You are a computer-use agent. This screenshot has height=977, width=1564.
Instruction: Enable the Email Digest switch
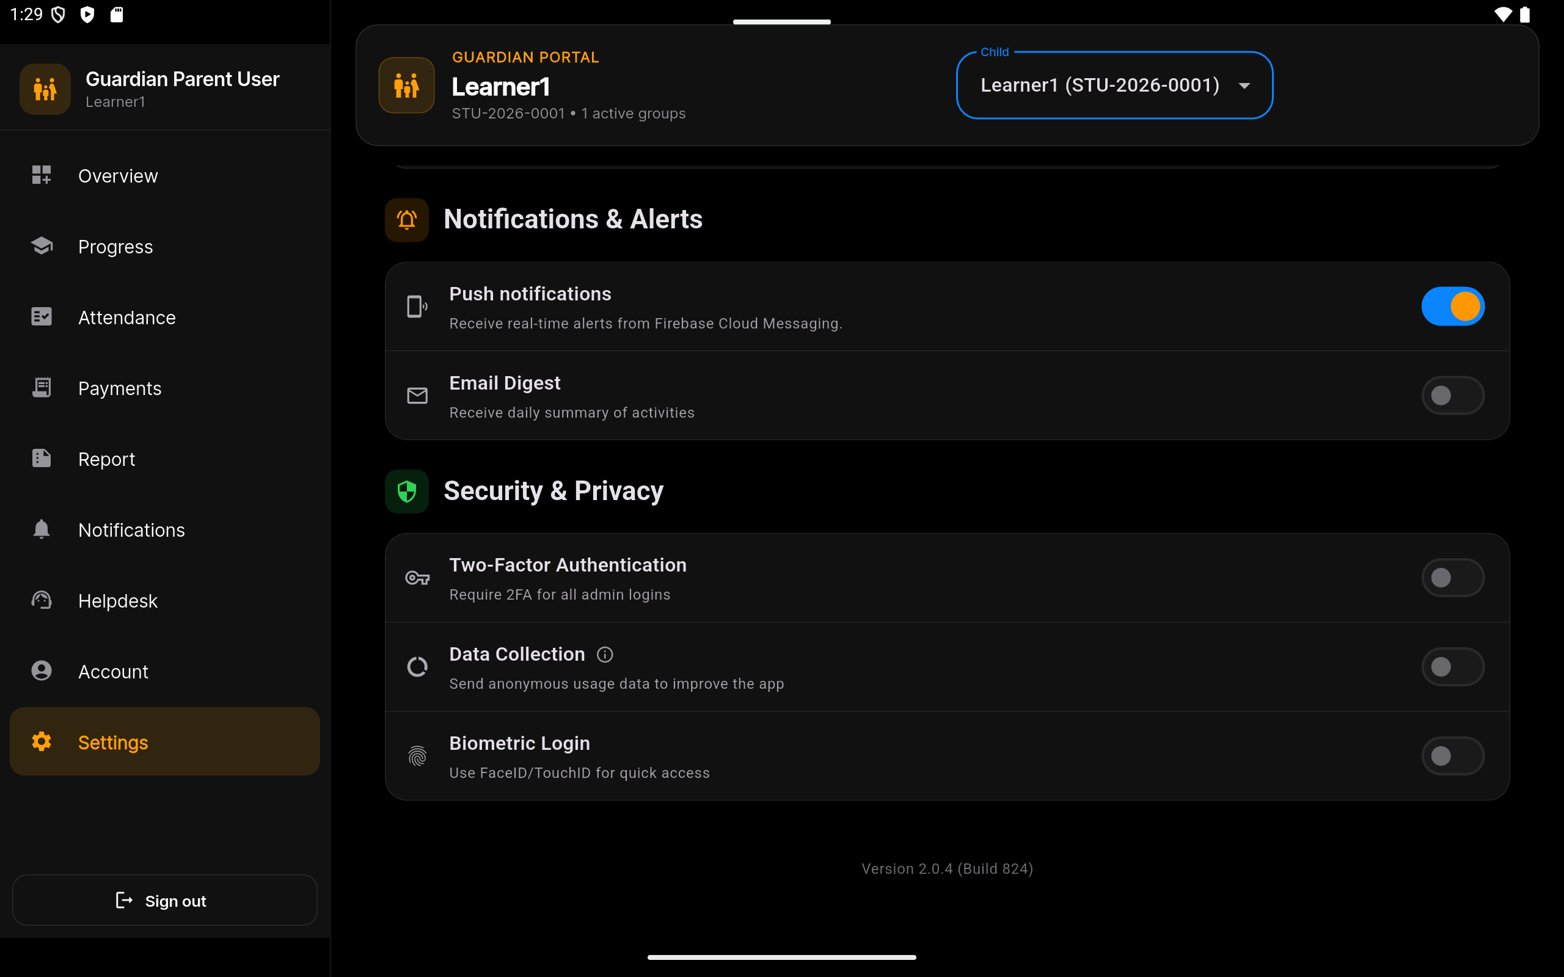tap(1453, 396)
